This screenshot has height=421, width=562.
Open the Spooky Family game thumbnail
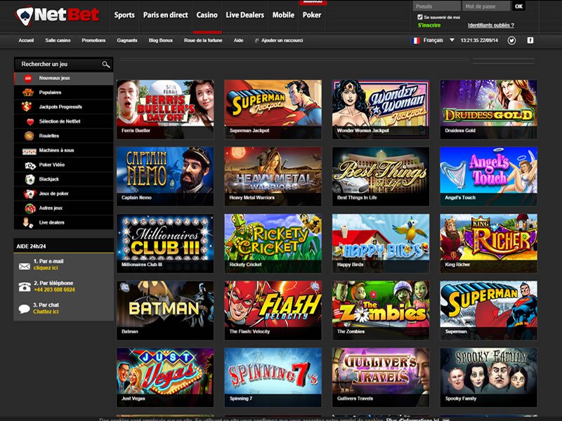pyautogui.click(x=488, y=377)
